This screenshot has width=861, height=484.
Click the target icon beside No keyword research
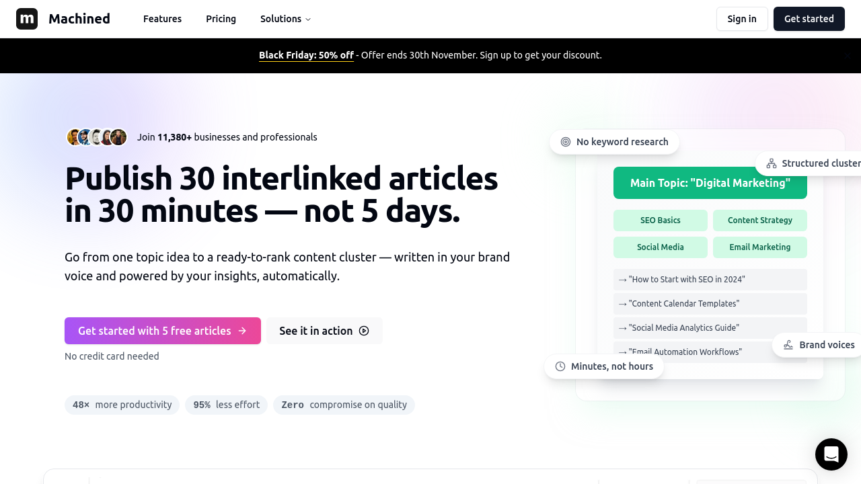566,142
